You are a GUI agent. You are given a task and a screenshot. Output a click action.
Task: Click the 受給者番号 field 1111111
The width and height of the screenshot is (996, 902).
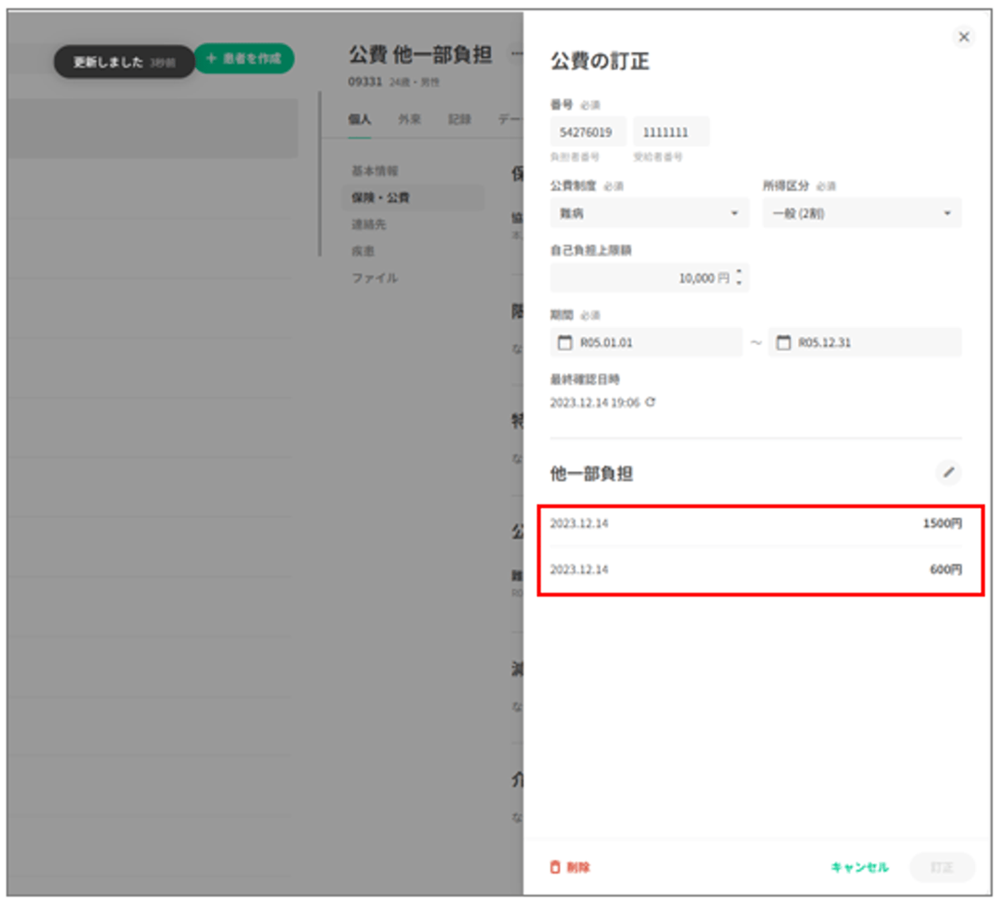pos(670,132)
